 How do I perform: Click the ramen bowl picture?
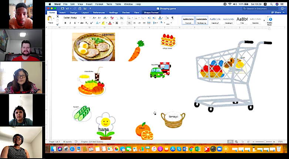pos(93,47)
